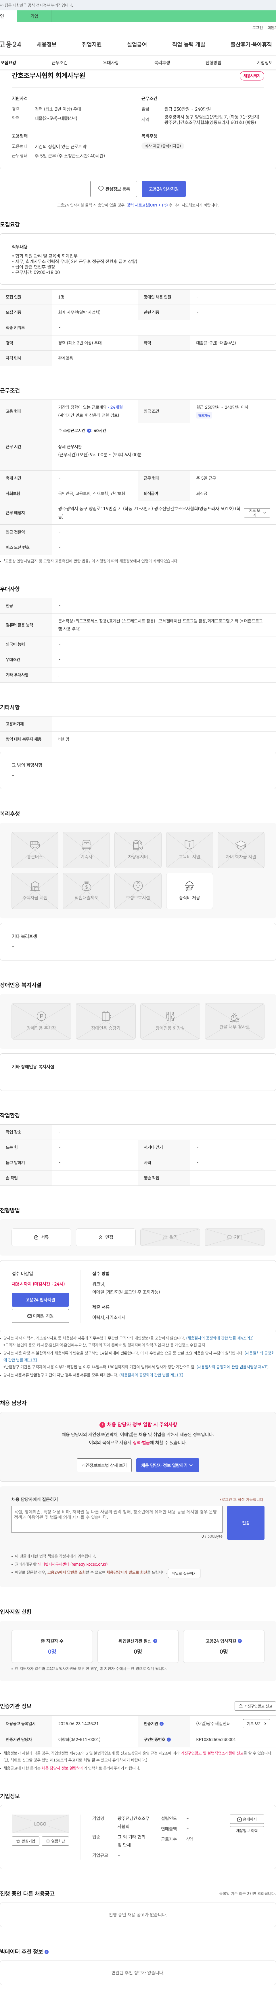The height and width of the screenshot is (2011, 276).
Task: Click the 장애인용 승강기 icon
Action: [x=106, y=1021]
